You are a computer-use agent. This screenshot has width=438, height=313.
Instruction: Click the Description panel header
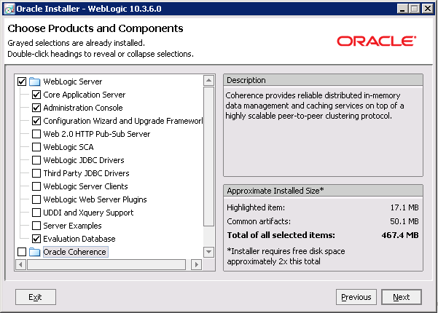(x=323, y=80)
